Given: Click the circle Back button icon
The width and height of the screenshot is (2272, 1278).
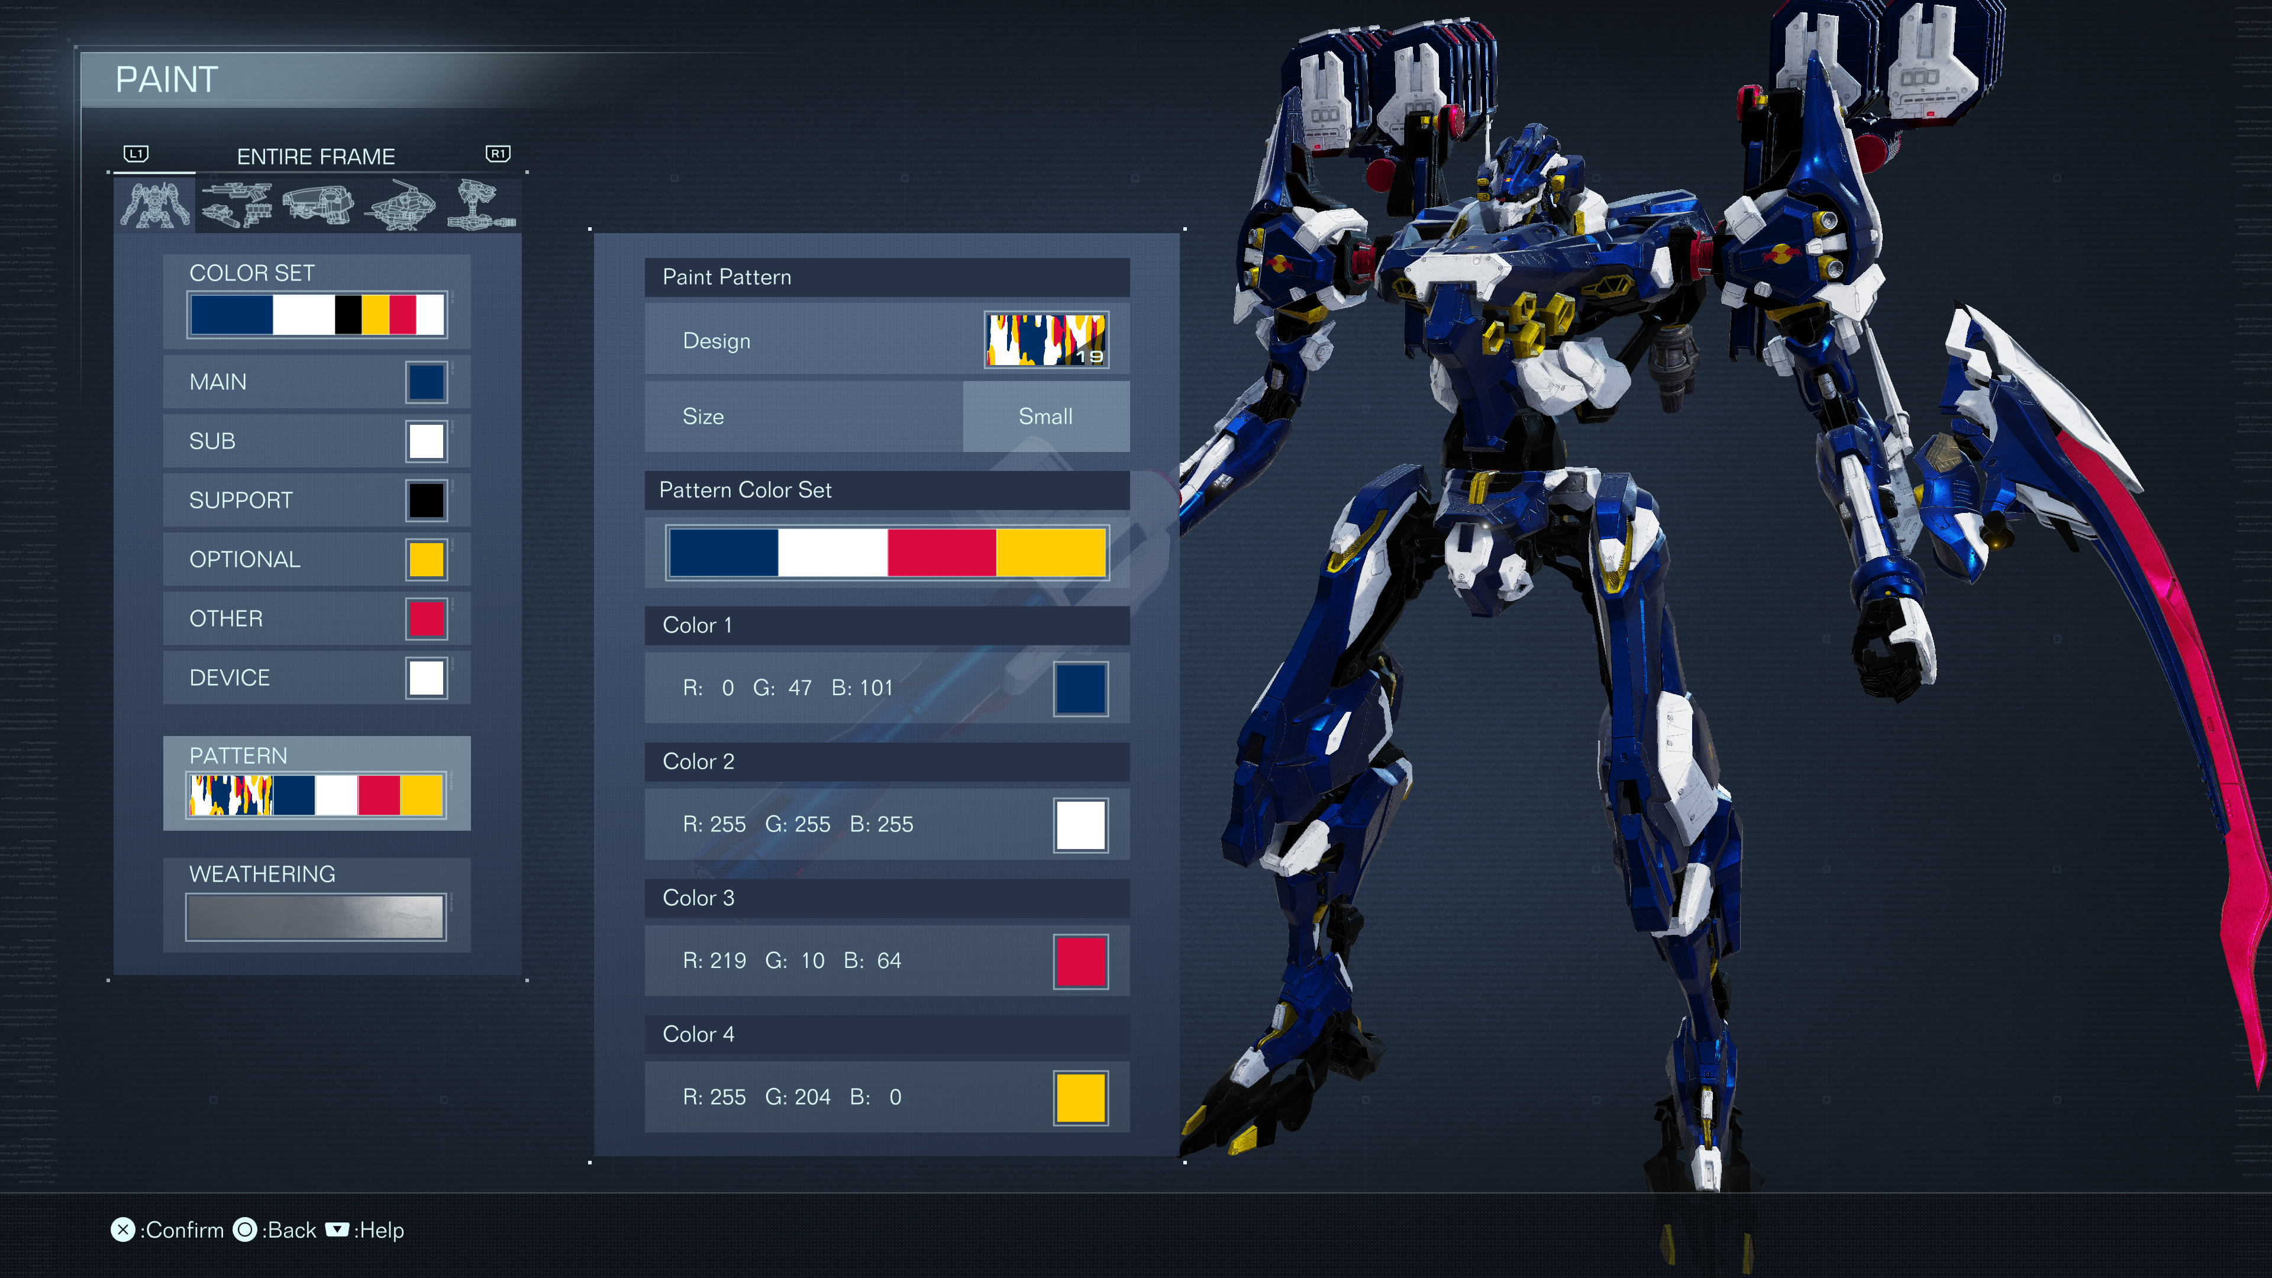Looking at the screenshot, I should tap(244, 1229).
